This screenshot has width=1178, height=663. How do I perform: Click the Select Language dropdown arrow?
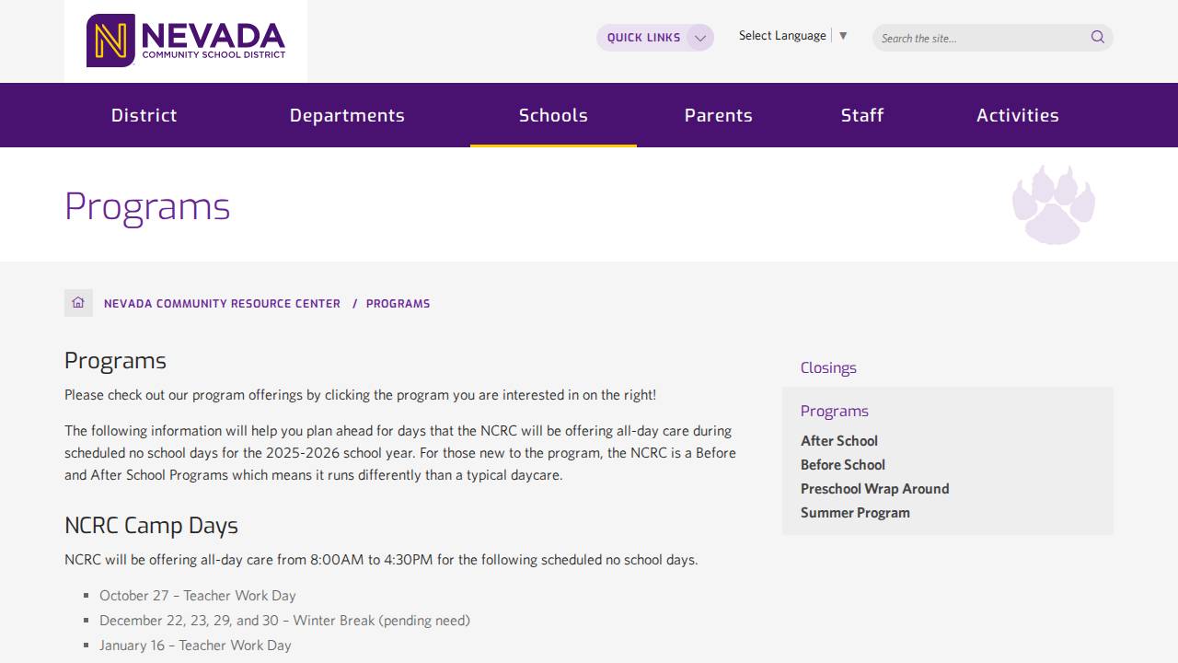843,34
